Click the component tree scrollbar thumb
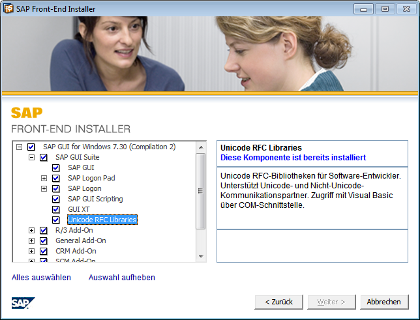This screenshot has width=420, height=320. tap(201, 191)
